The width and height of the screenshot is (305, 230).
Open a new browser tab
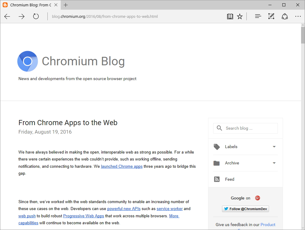(x=66, y=5)
